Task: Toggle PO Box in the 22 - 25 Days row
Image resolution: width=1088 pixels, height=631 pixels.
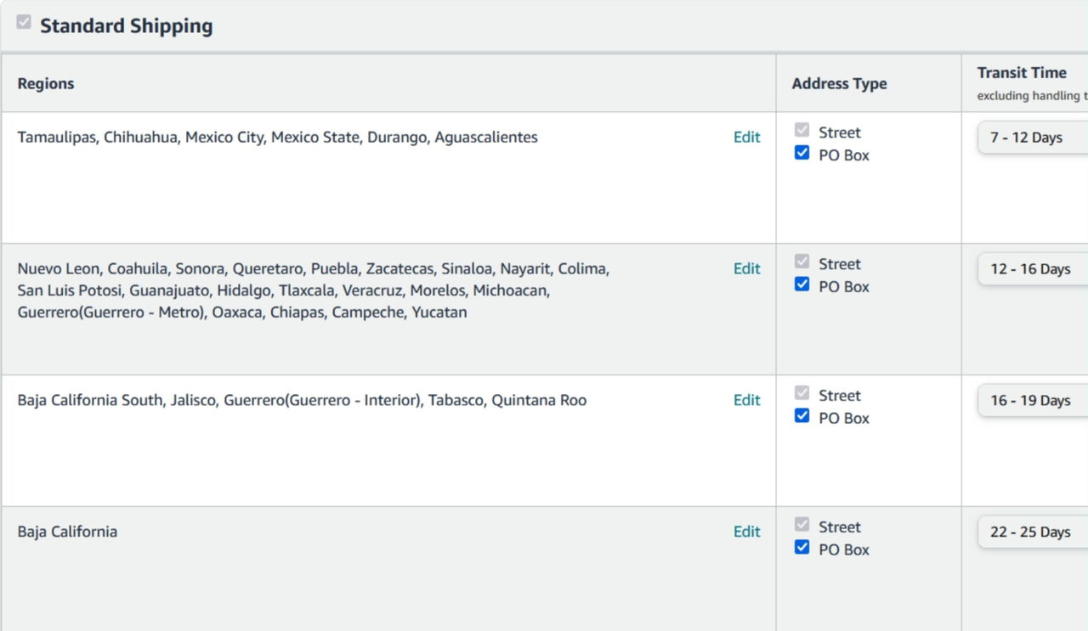Action: click(802, 548)
